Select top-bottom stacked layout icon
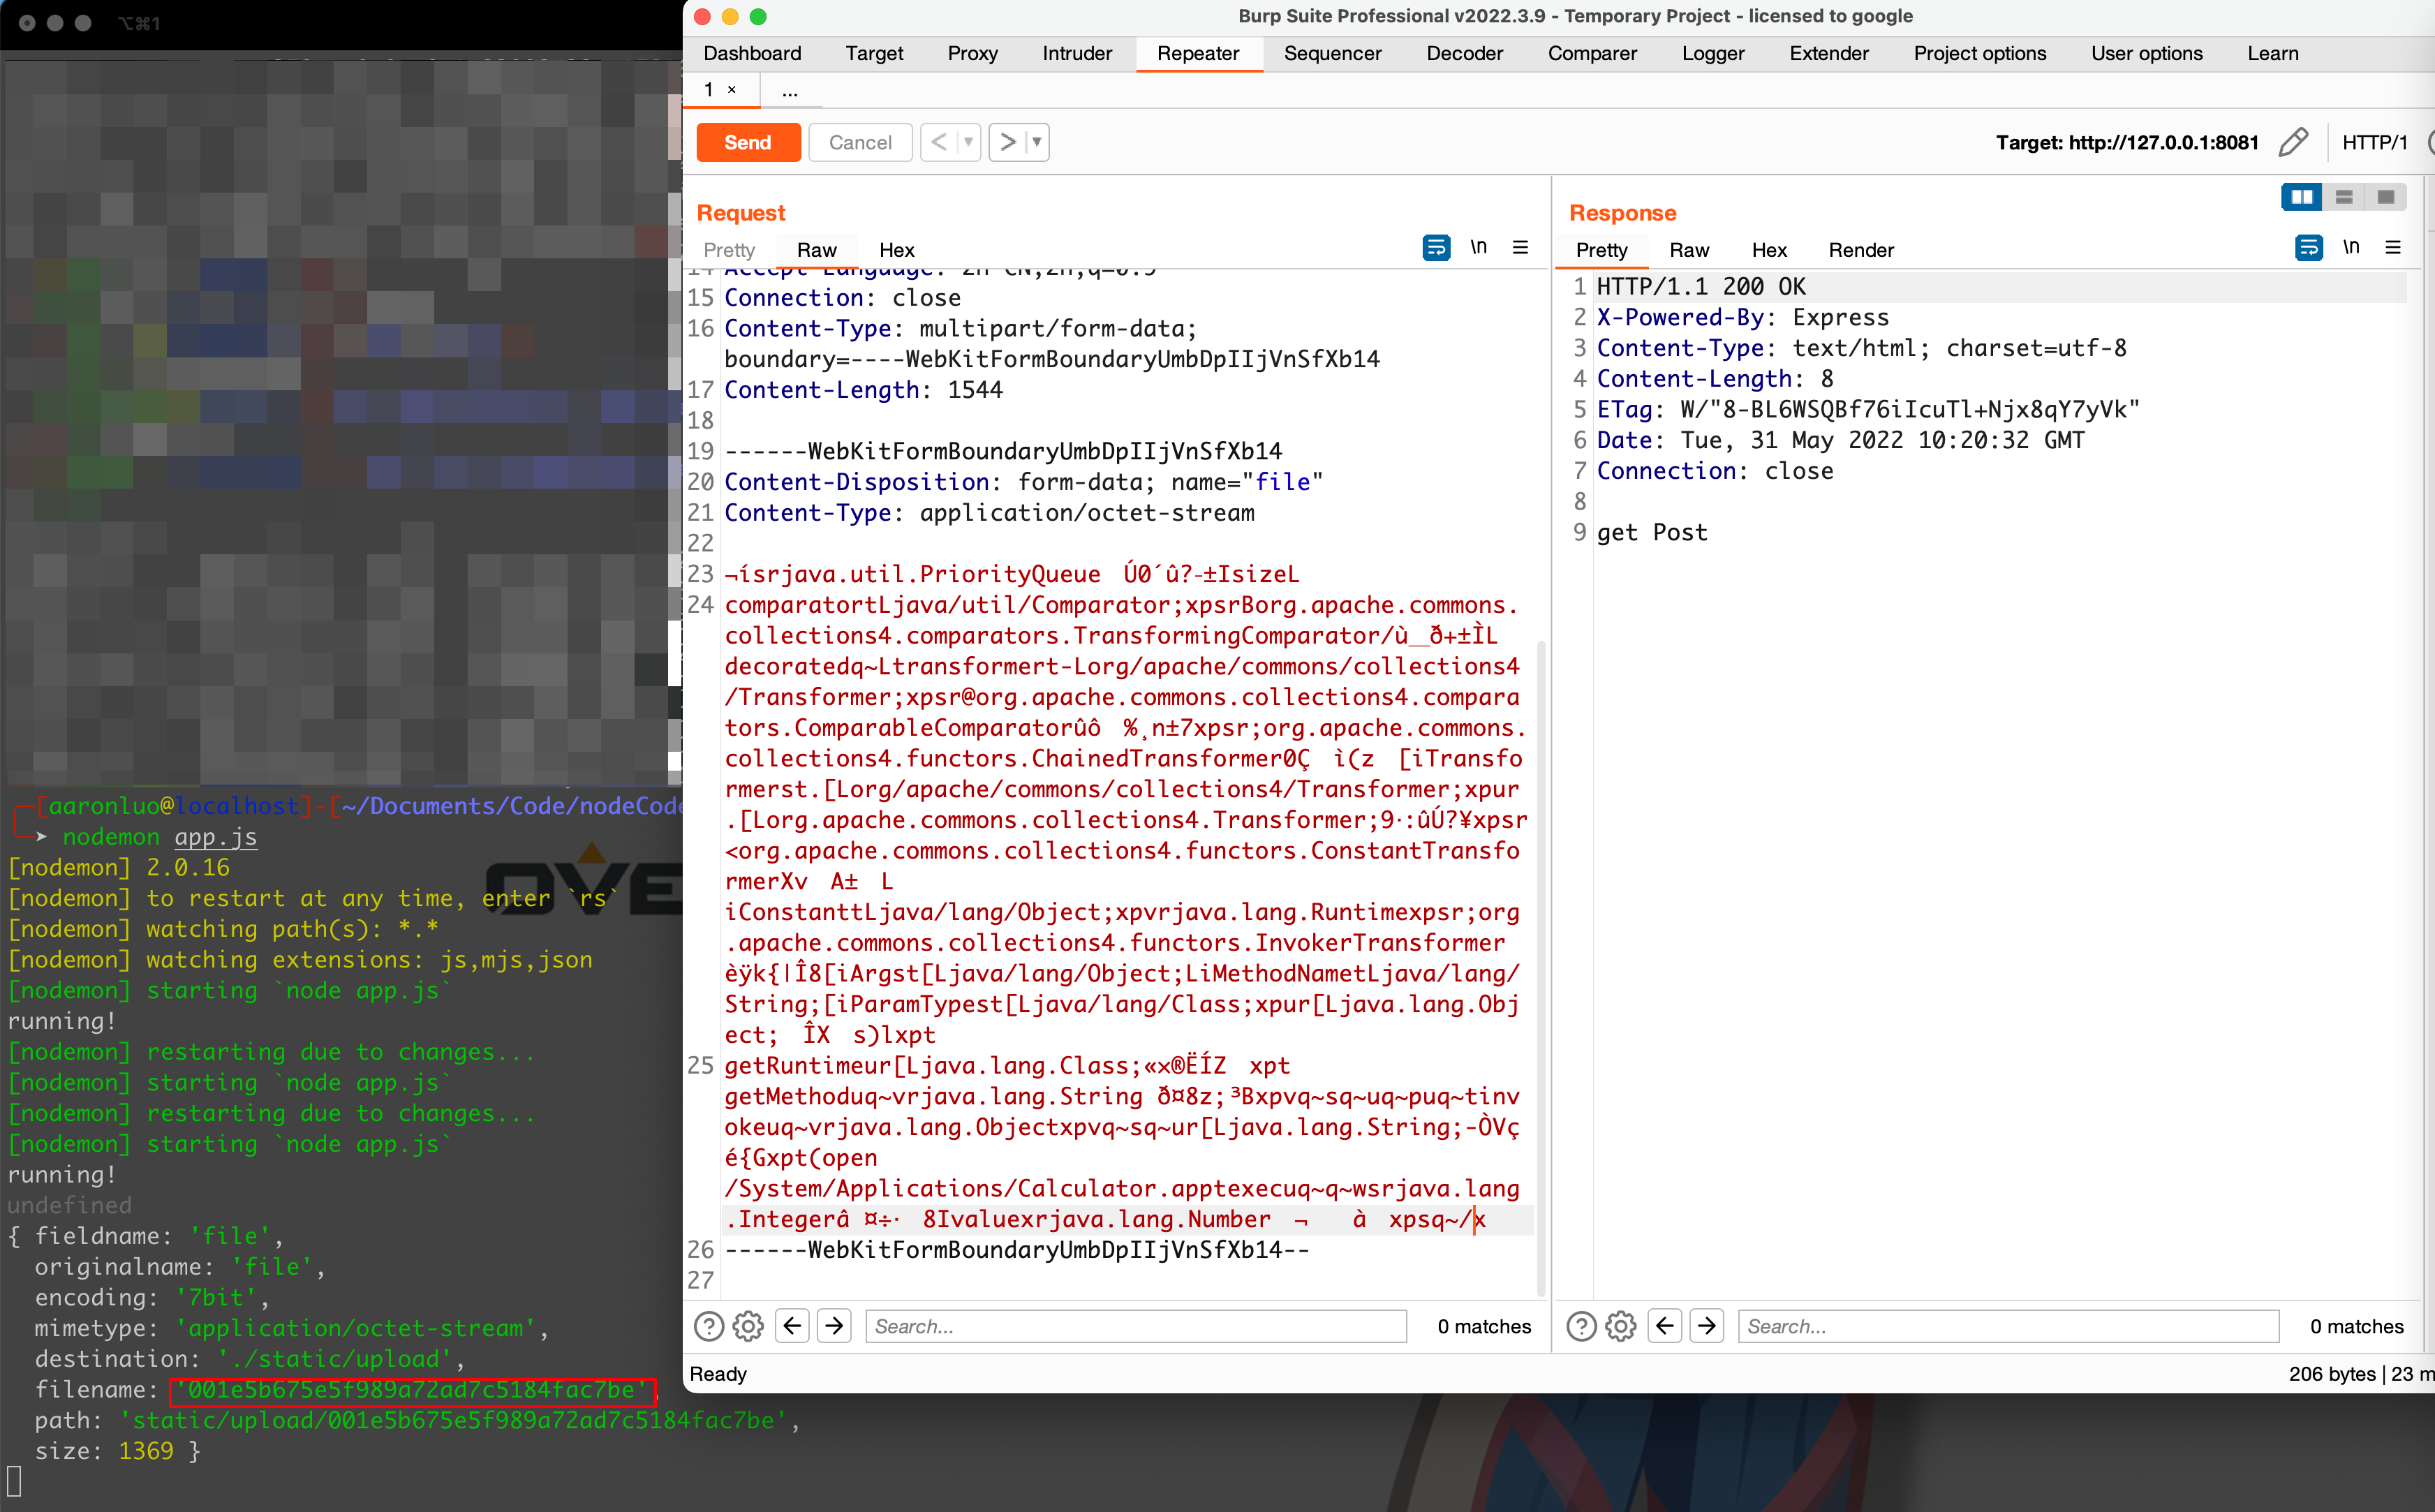This screenshot has width=2435, height=1512. pos(2343,197)
